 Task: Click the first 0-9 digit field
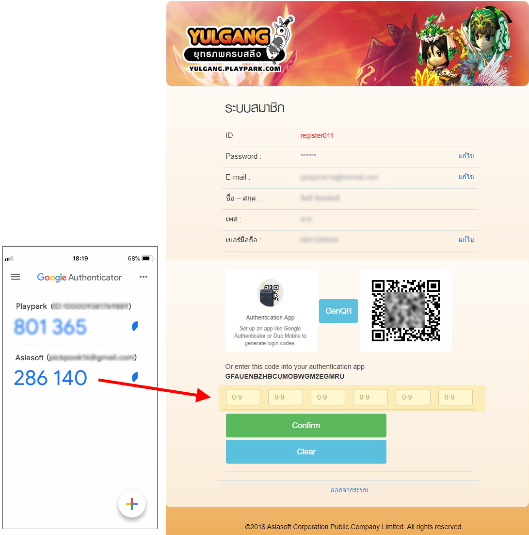243,397
